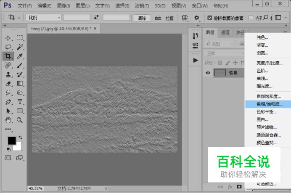Open the 比例 crop ratio dropdown

(43, 18)
